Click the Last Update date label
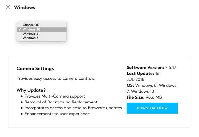This screenshot has height=137, width=199. click(141, 73)
